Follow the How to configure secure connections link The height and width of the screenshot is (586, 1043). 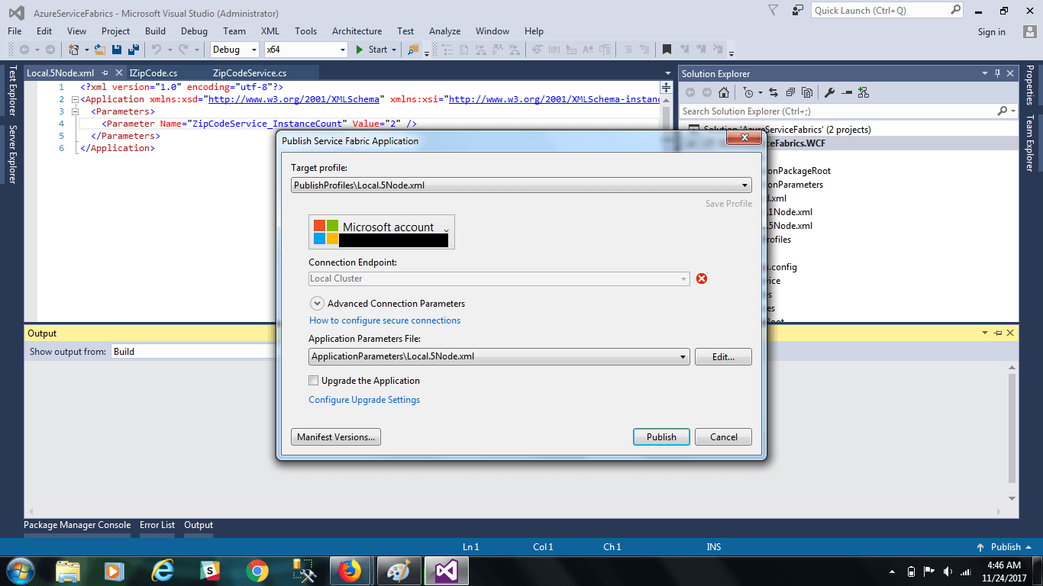385,320
